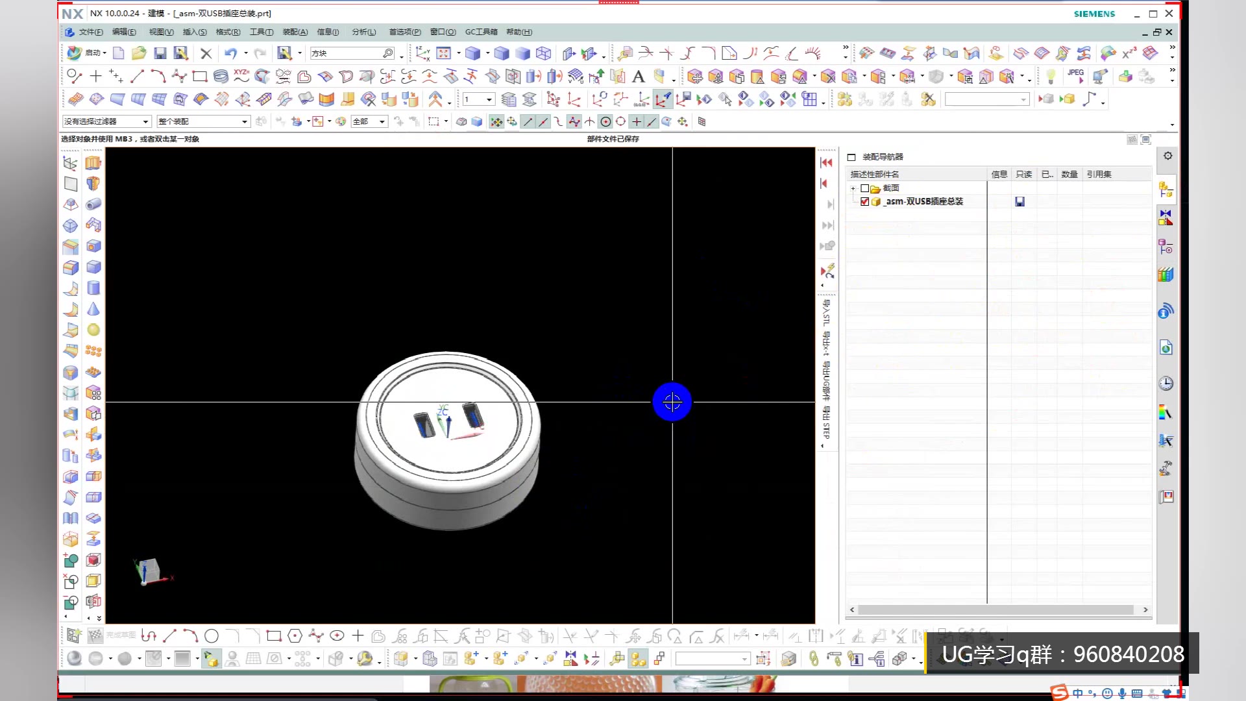The width and height of the screenshot is (1246, 701).
Task: Open the GC工具箱 menu
Action: tap(481, 32)
